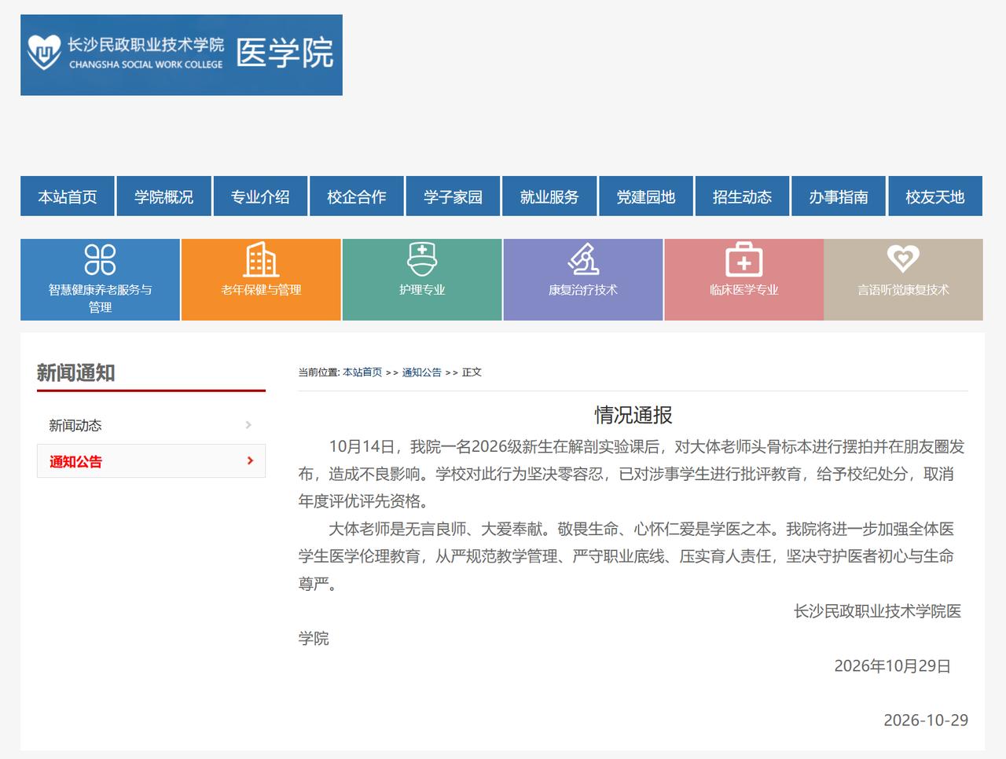Click the 新闻通知 sidebar heading

(x=76, y=372)
